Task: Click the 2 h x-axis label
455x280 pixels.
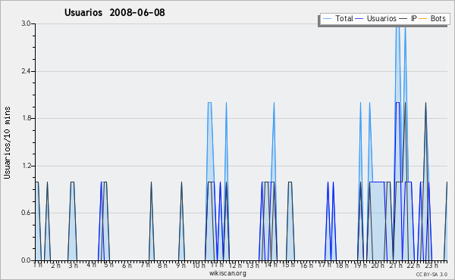Action: 55,265
